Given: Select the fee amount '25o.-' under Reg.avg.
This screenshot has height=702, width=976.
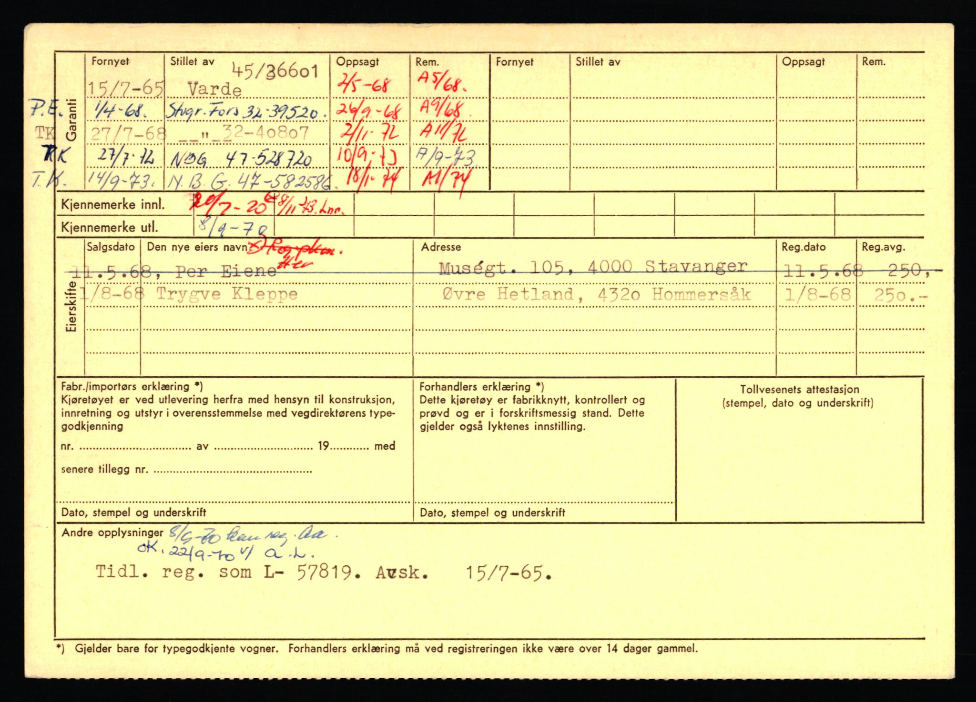Looking at the screenshot, I should (x=900, y=295).
